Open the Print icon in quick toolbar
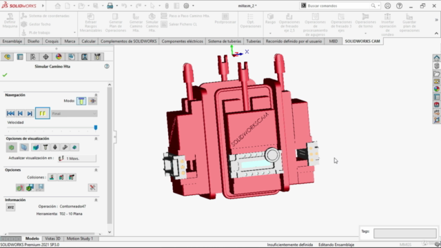 pos(110,6)
